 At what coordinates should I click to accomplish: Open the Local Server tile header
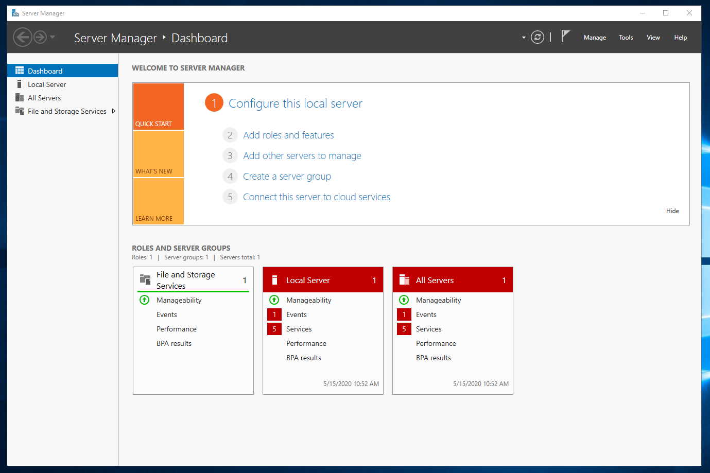(323, 280)
